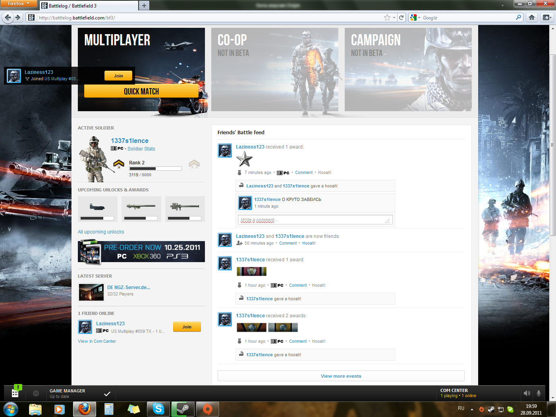This screenshot has height=417, width=556.
Task: Click the third upcoming unlock launcher thumbnail
Action: [185, 209]
